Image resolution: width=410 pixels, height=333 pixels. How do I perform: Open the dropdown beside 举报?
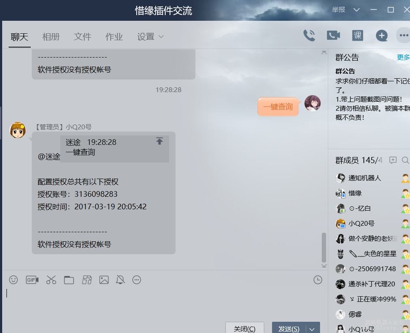pos(356,10)
